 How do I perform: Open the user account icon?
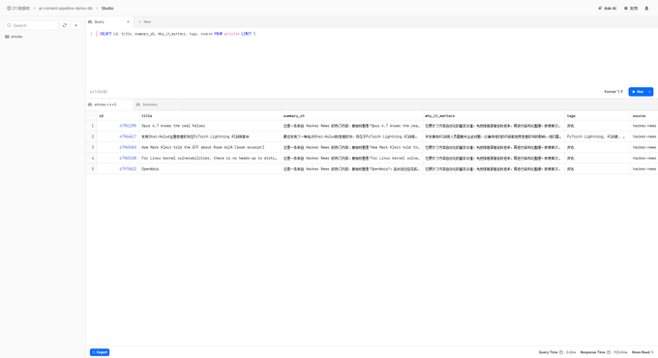click(646, 9)
